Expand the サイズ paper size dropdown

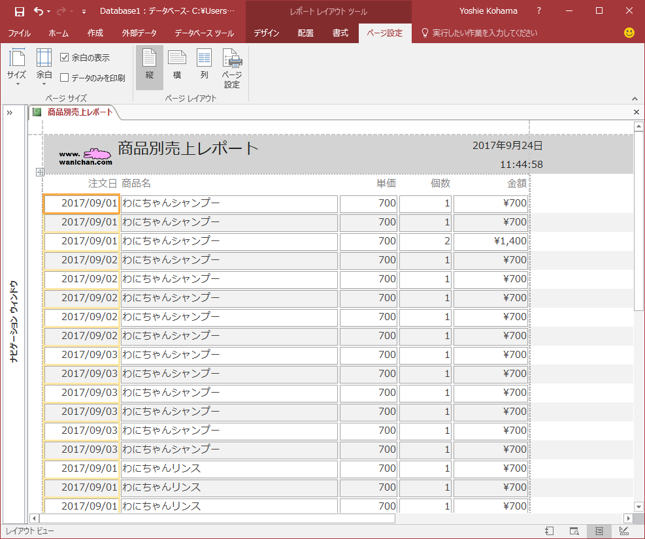click(x=17, y=68)
